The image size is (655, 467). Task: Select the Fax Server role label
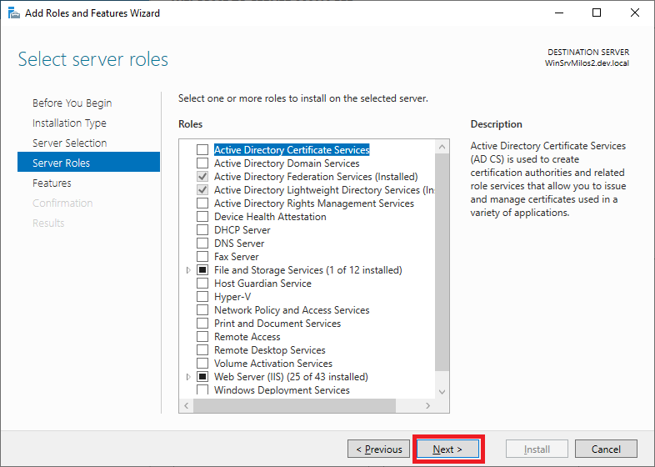(x=236, y=257)
